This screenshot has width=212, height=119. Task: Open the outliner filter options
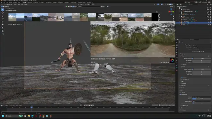[208, 4]
